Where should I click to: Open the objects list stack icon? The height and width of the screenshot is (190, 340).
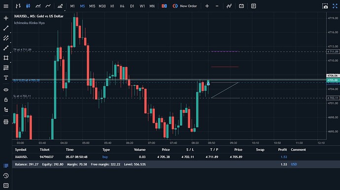6,122
